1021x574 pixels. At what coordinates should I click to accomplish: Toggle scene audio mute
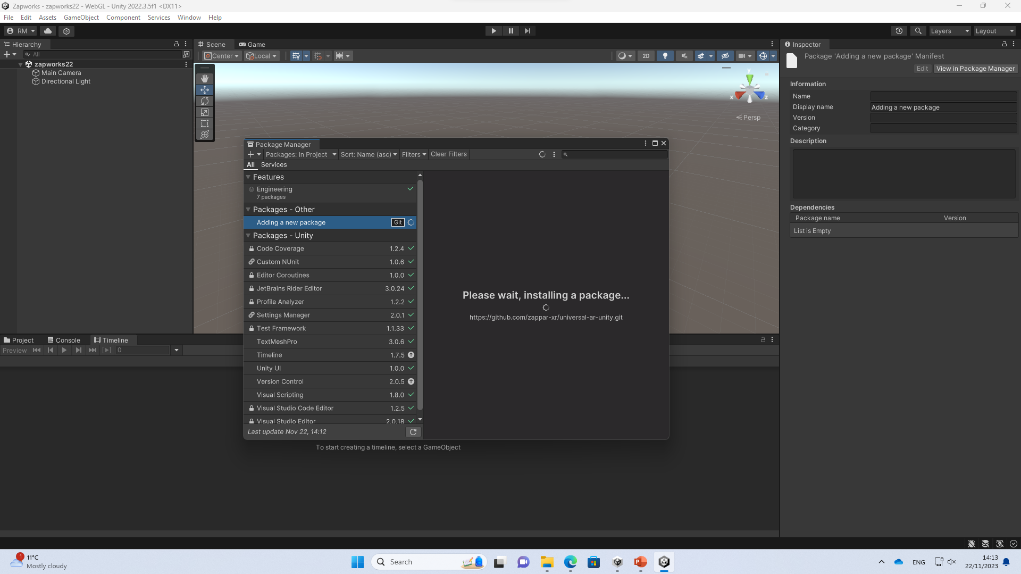pyautogui.click(x=684, y=56)
